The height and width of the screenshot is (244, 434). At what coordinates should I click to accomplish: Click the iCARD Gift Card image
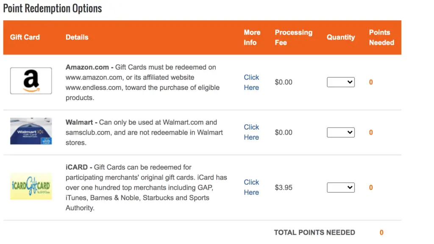coord(31,186)
